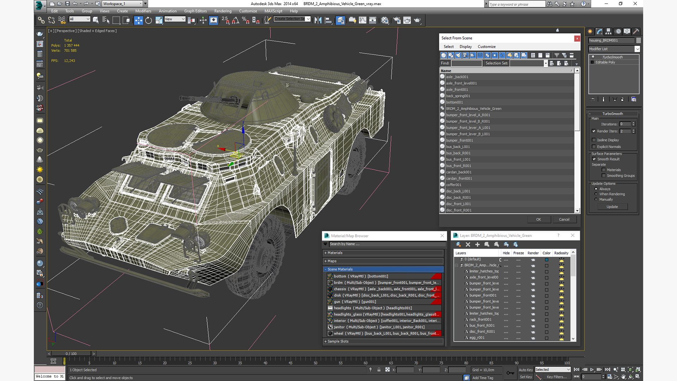
Task: Open the Workspace_1 dropdown
Action: coord(140,4)
